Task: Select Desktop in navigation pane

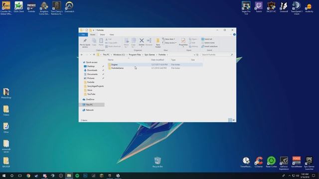Action: tap(91, 66)
